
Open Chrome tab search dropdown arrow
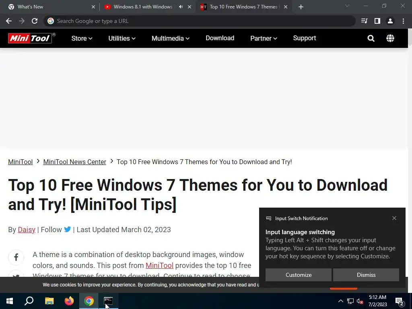(347, 6)
